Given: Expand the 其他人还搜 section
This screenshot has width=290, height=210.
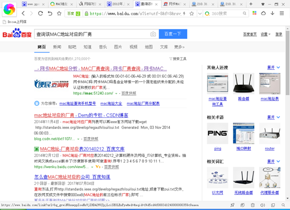Looking at the screenshot, I should 274,68.
